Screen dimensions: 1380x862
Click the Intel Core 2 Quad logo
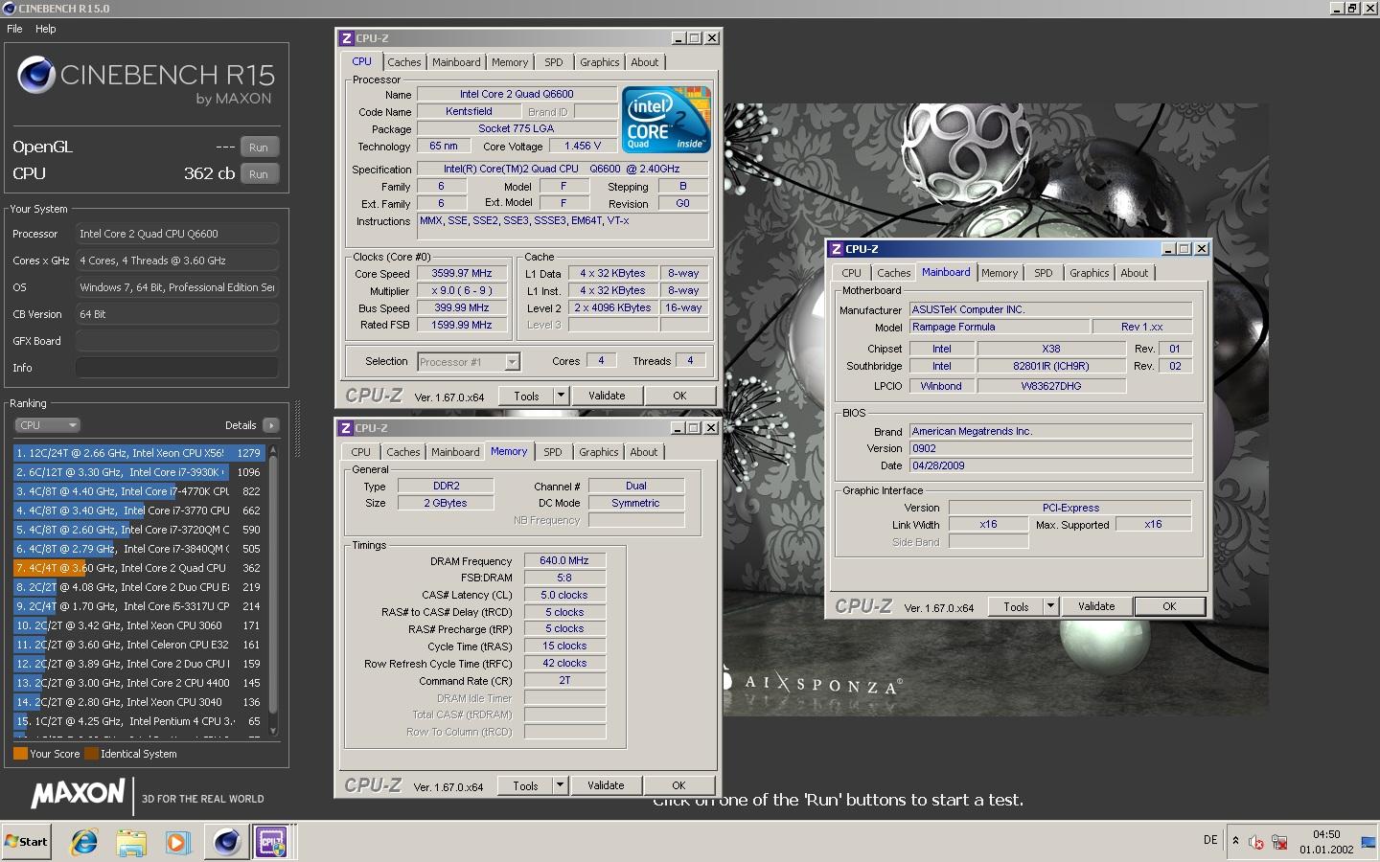point(666,120)
